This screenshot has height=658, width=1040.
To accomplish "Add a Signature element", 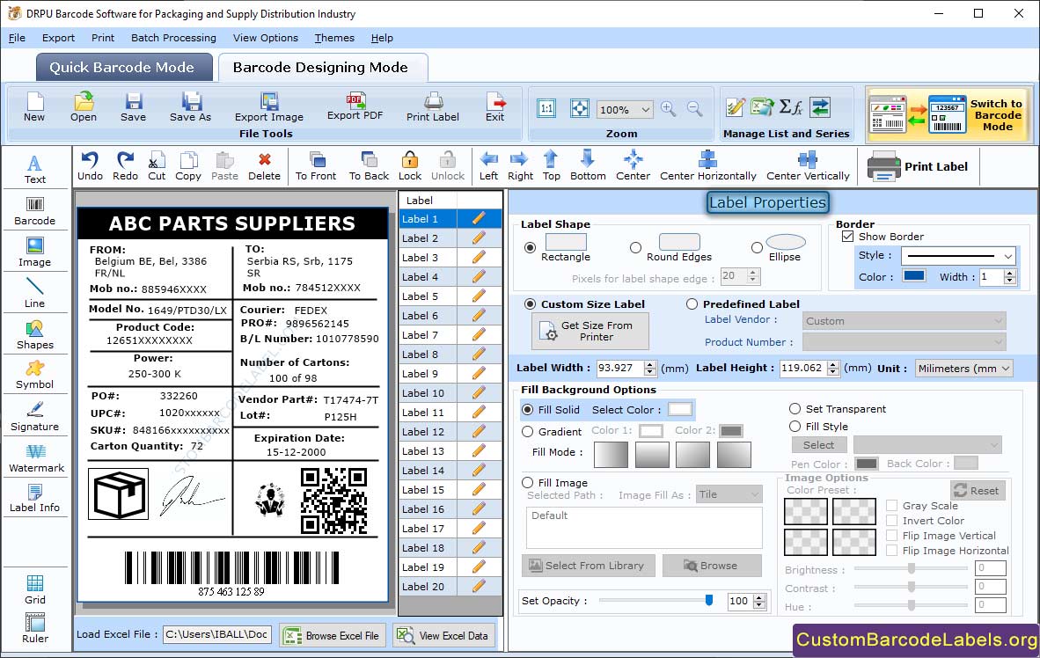I will point(34,417).
